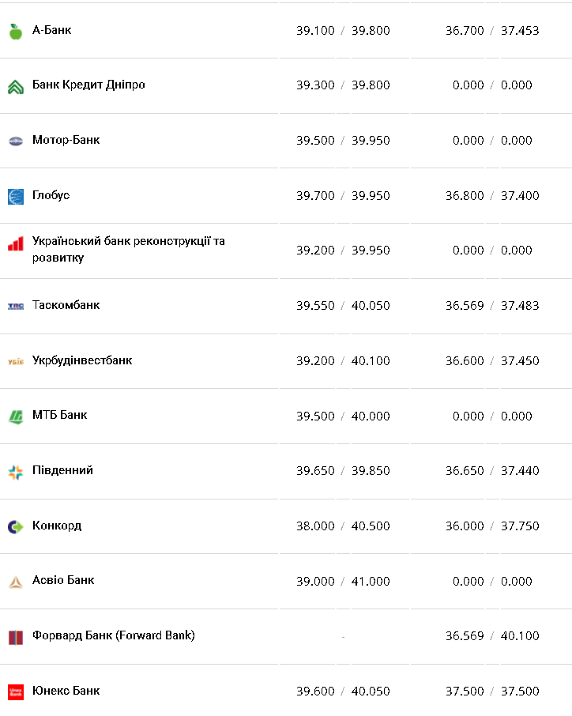This screenshot has width=572, height=716.
Task: Click the Мотор-Банк logo icon
Action: 16,141
